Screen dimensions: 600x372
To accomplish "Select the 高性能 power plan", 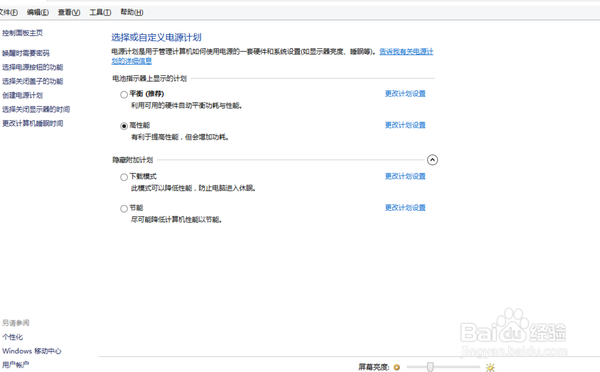I will coord(124,126).
